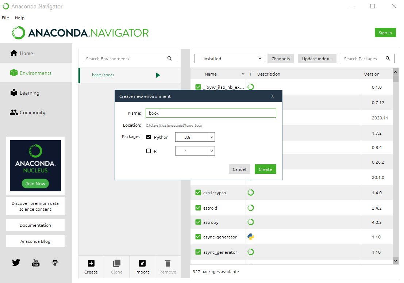
Task: Click the conda type icon for astroid
Action: pyautogui.click(x=251, y=208)
